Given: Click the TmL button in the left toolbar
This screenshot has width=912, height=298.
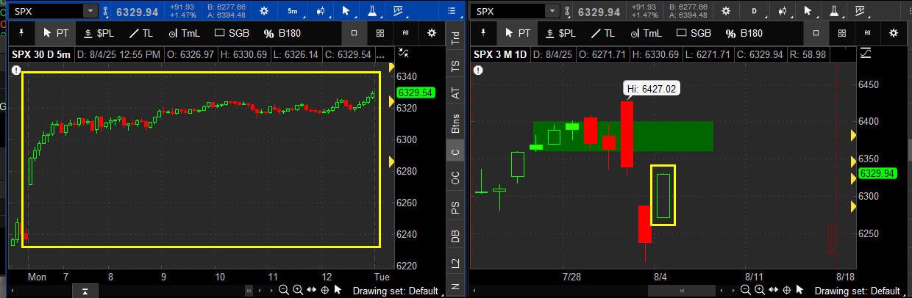Looking at the screenshot, I should pos(183,33).
